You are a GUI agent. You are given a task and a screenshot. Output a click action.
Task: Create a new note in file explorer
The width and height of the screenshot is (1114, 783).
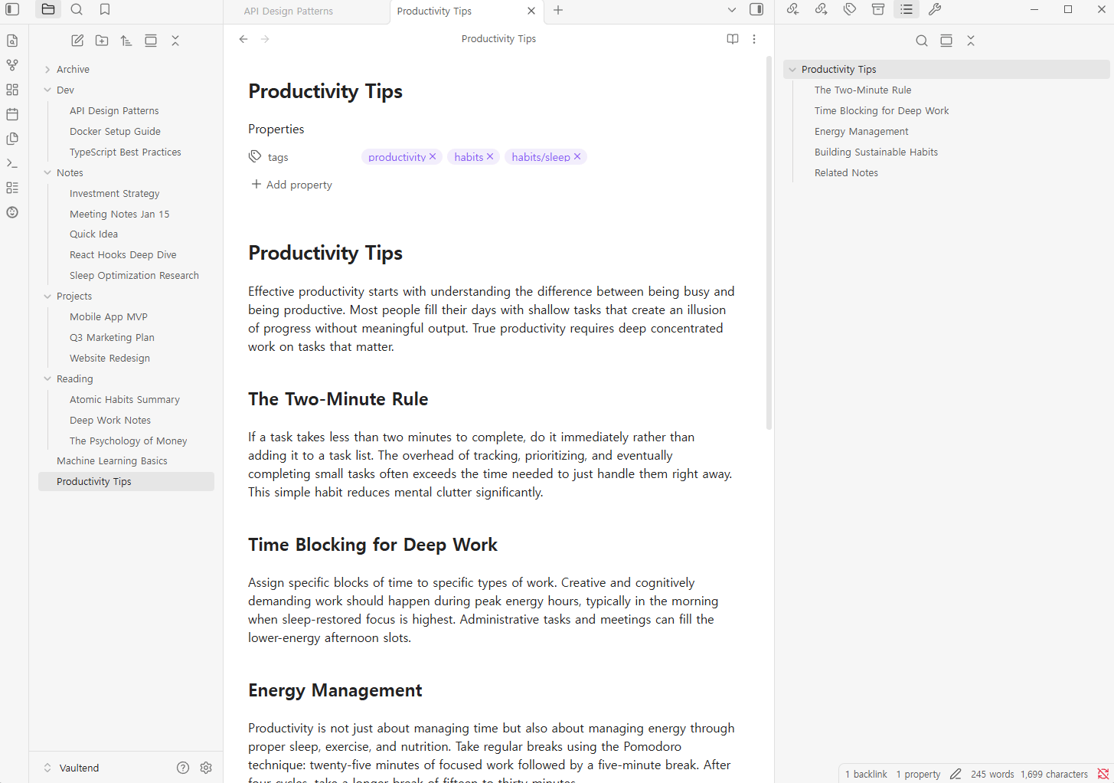[x=77, y=41]
